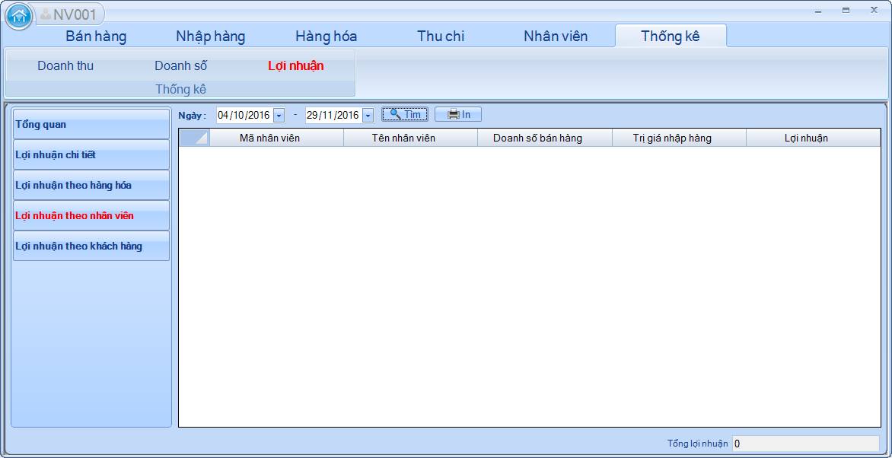Minimize the application window
The image size is (892, 458).
818,11
